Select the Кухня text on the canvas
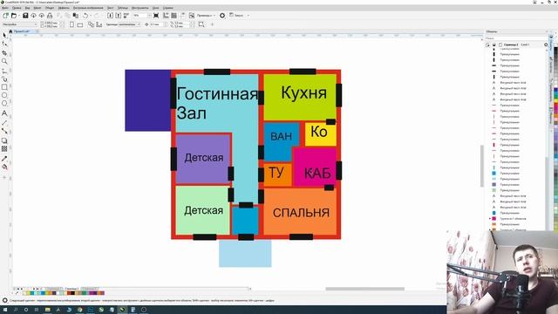Image resolution: width=558 pixels, height=314 pixels. [303, 93]
